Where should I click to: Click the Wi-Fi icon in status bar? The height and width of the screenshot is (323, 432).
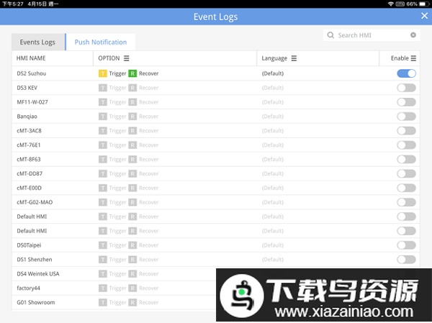click(390, 4)
